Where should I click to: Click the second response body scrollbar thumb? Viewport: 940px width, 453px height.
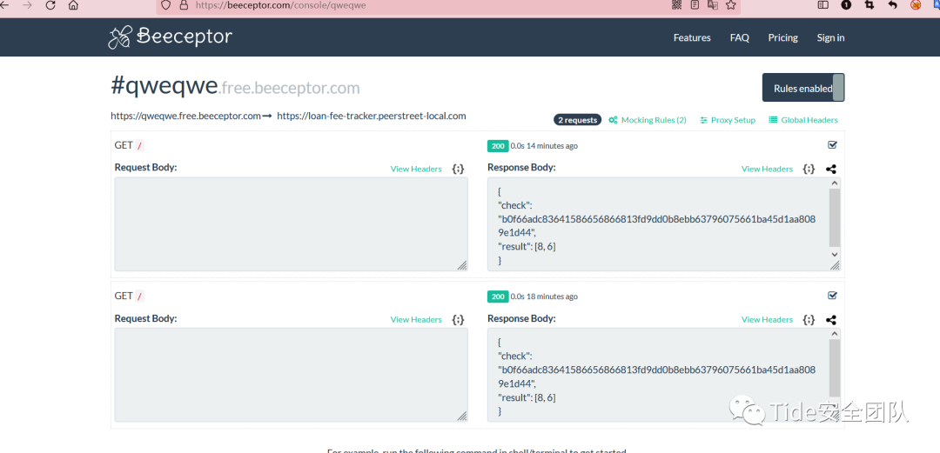click(x=835, y=368)
